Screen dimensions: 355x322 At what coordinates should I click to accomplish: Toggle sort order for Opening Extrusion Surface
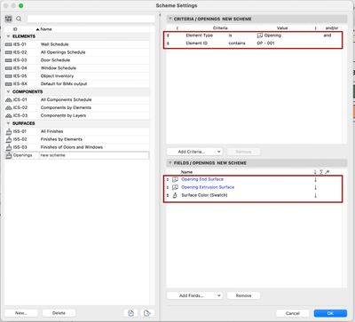(316, 187)
